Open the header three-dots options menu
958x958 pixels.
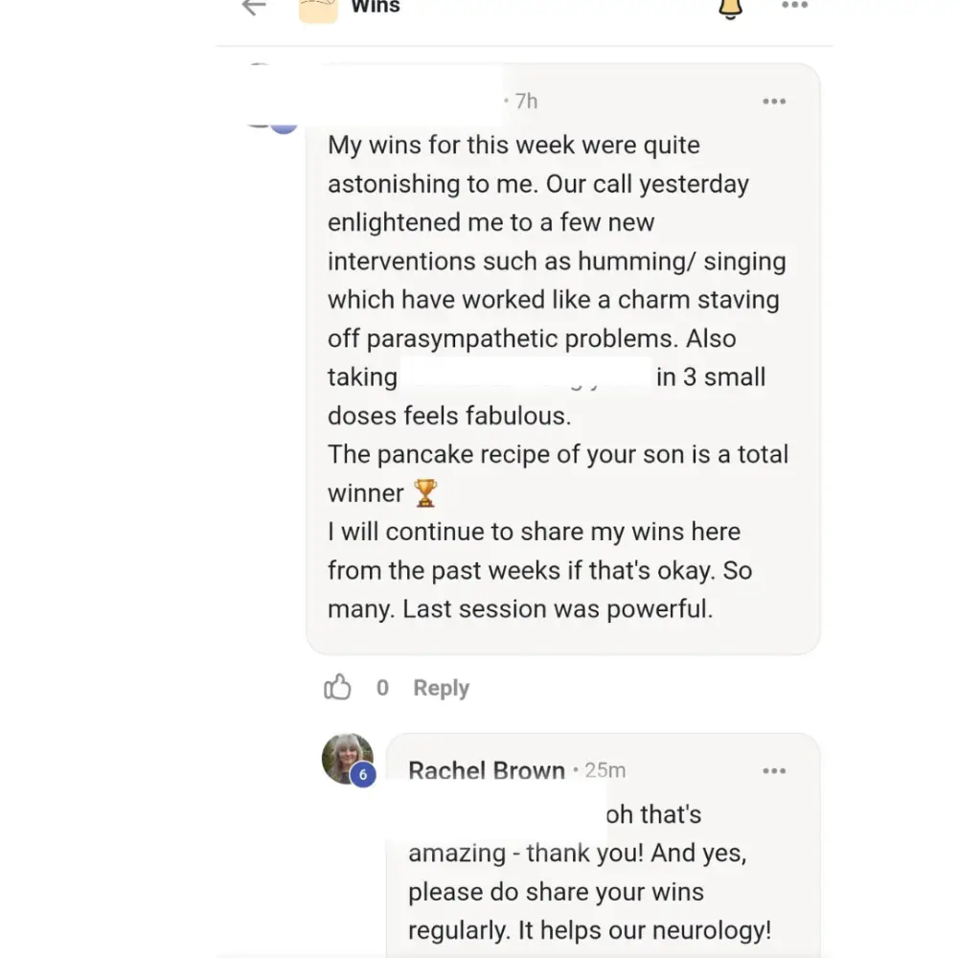coord(794,7)
